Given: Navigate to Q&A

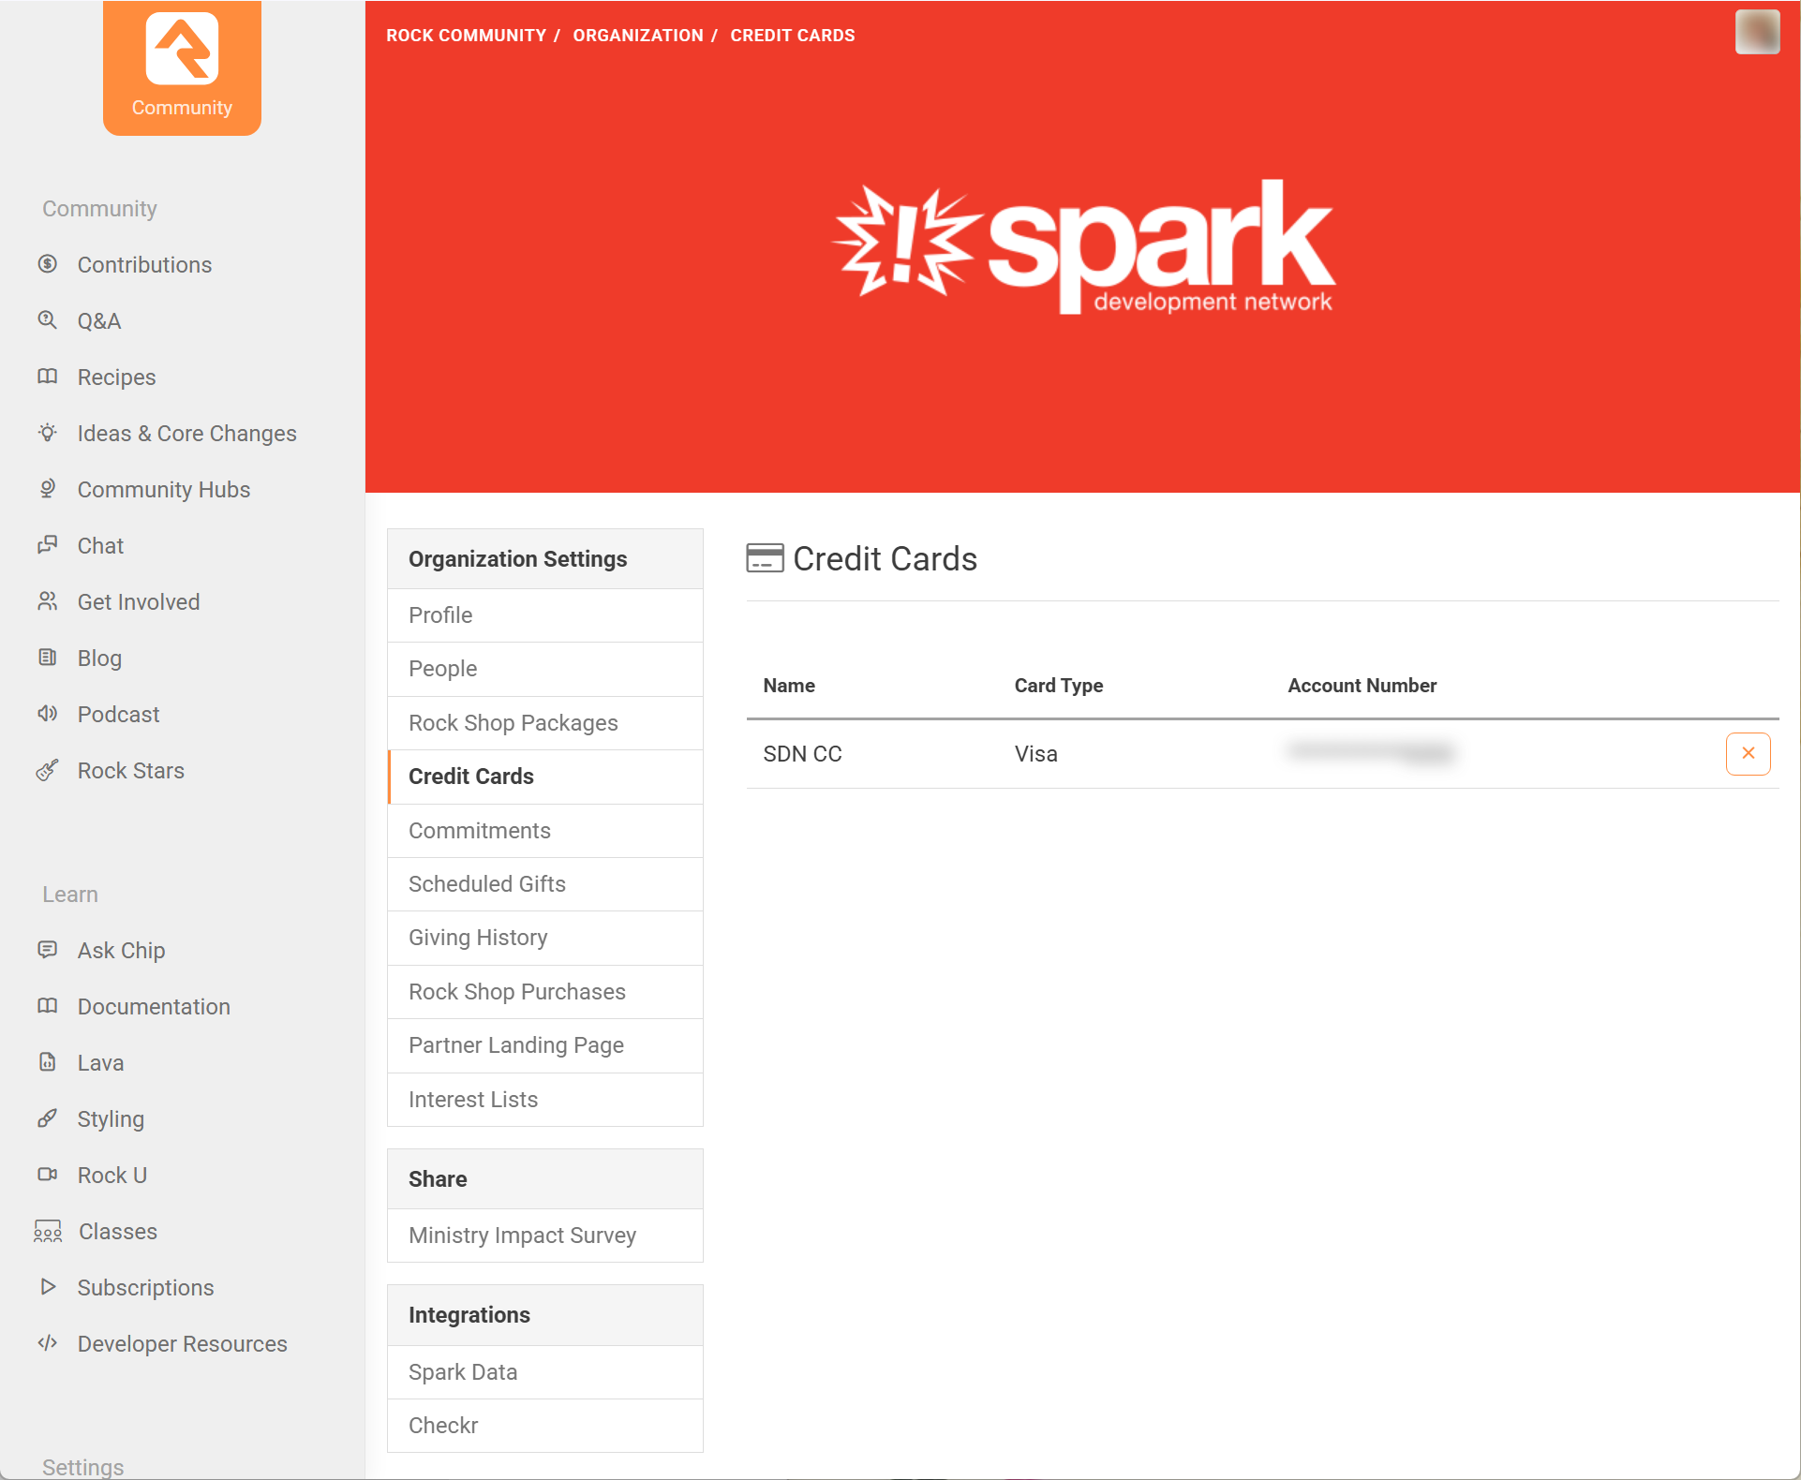Looking at the screenshot, I should click(x=99, y=321).
